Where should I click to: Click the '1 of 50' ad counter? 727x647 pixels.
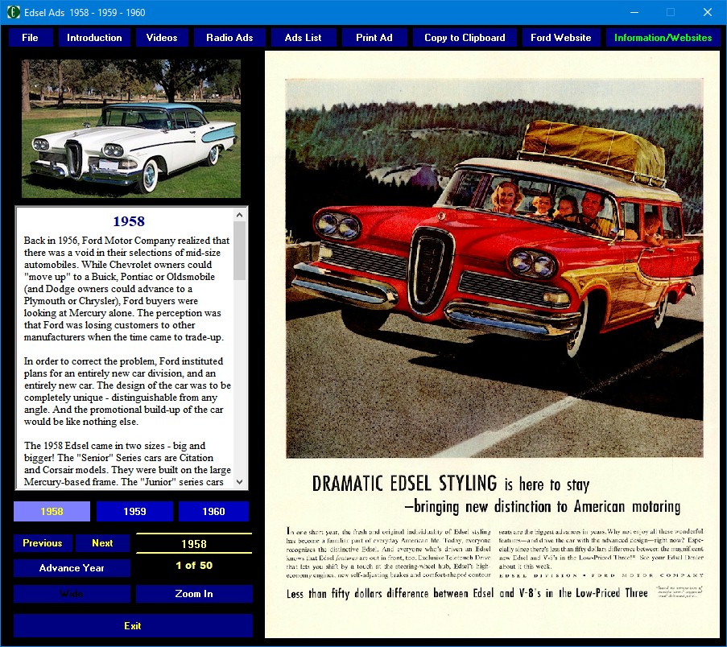click(x=194, y=566)
